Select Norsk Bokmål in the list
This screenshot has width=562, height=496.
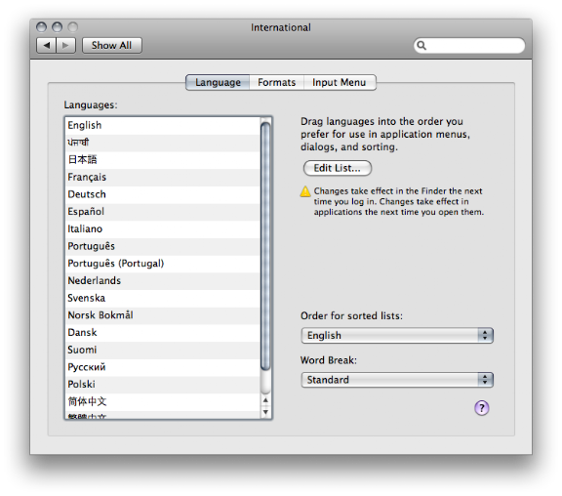163,315
